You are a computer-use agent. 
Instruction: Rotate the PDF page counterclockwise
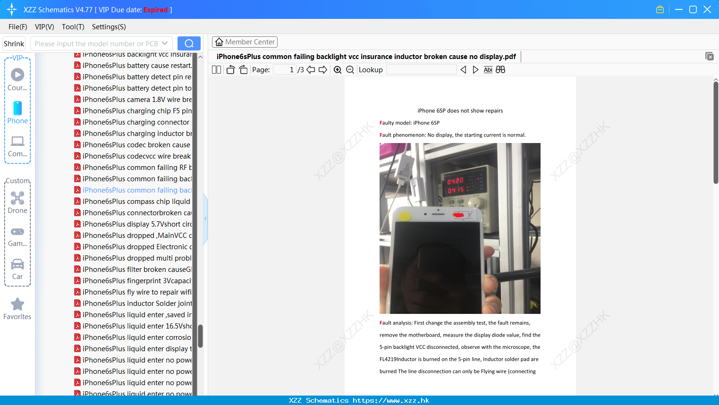230,70
